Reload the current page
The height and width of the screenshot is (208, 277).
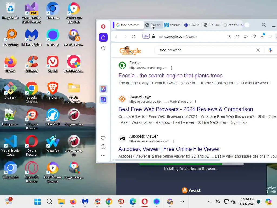[x=133, y=37]
